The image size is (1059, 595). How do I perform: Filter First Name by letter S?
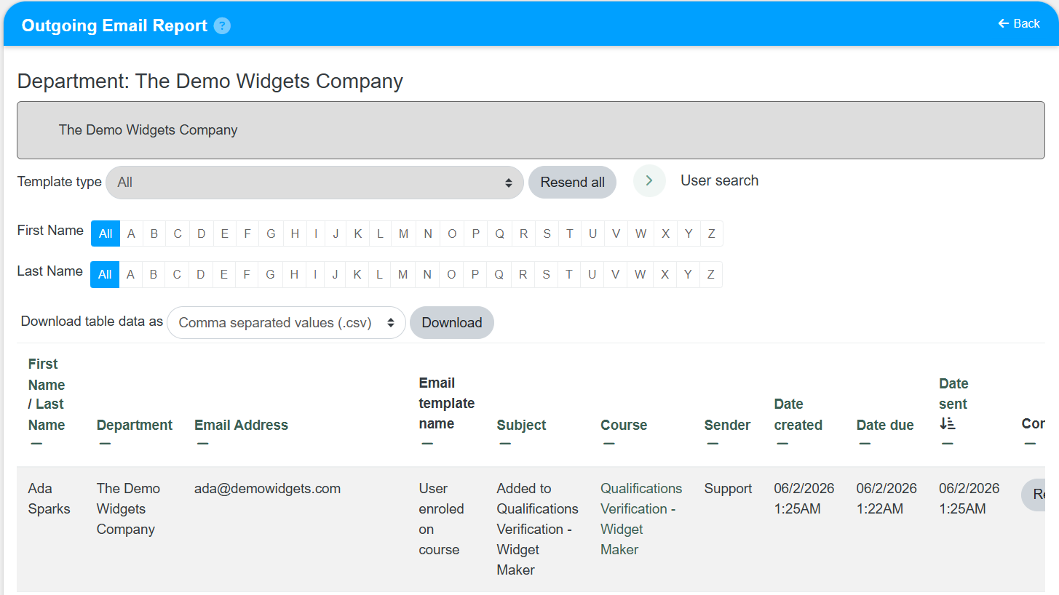pos(547,233)
